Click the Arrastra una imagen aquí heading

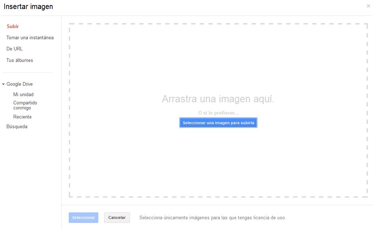218,99
